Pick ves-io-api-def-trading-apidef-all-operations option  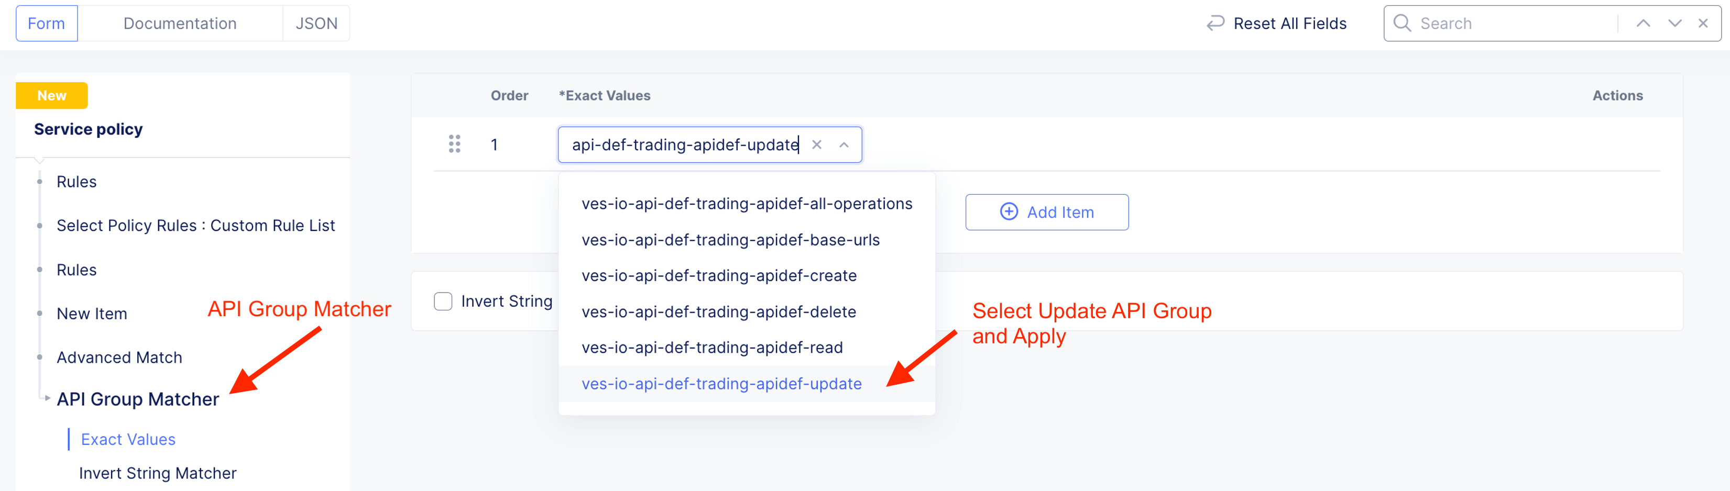coord(747,204)
